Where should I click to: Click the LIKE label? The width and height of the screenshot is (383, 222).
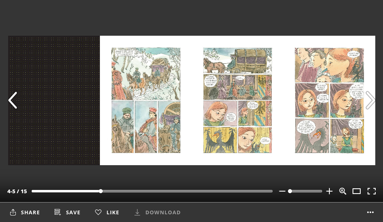coord(113,213)
